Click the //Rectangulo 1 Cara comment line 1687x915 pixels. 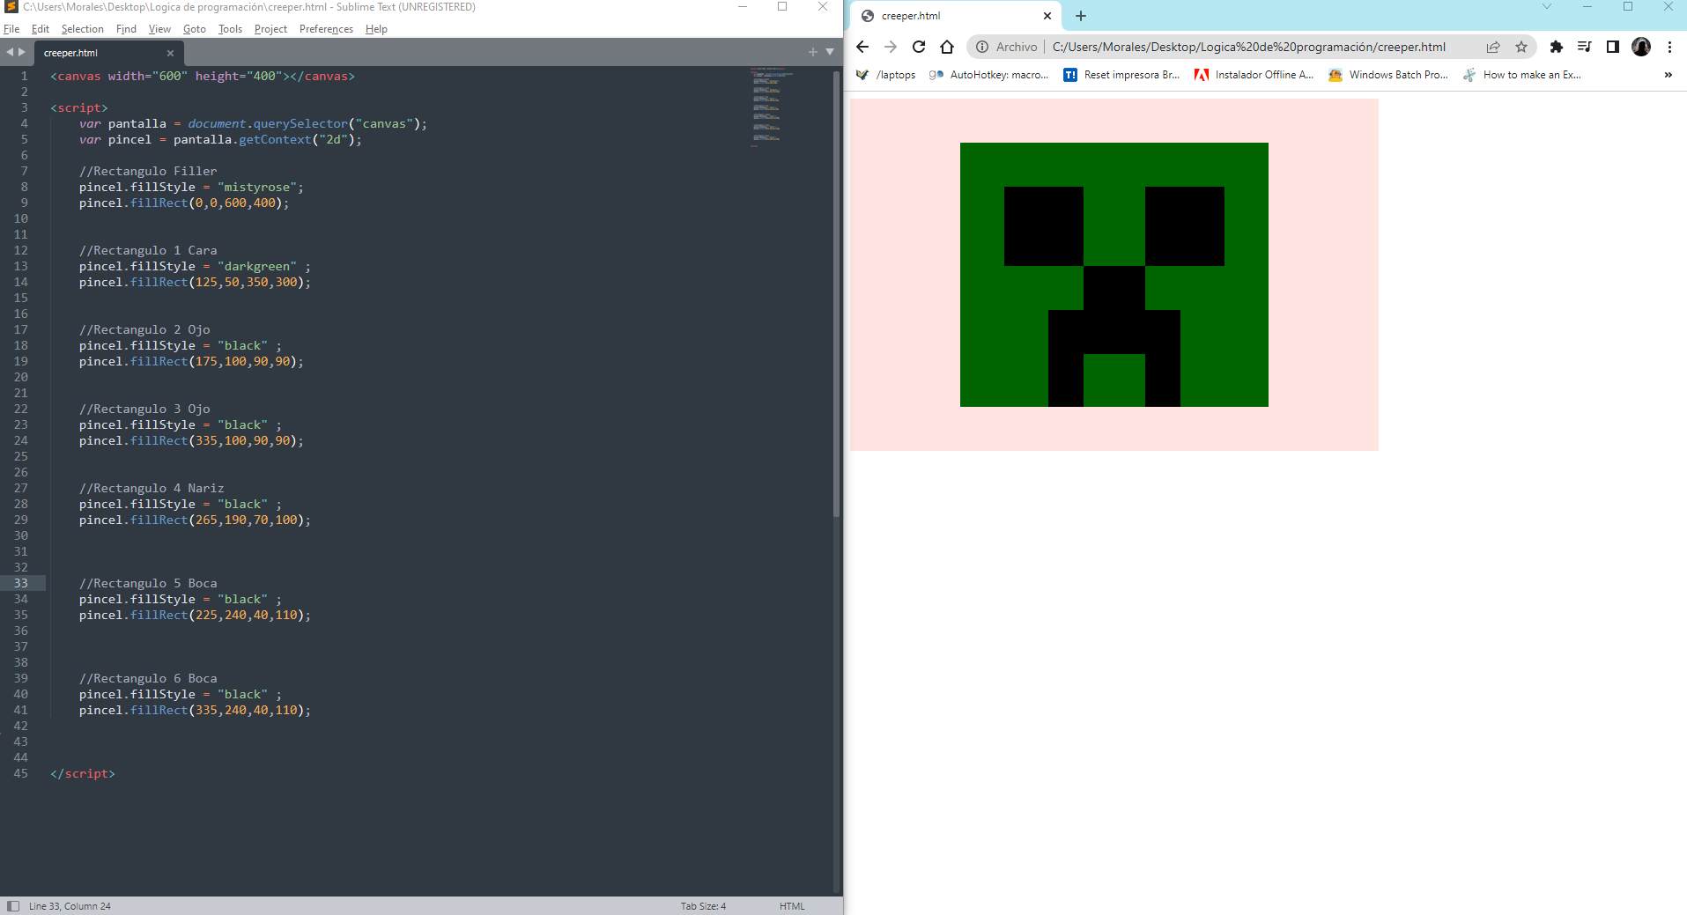click(148, 250)
